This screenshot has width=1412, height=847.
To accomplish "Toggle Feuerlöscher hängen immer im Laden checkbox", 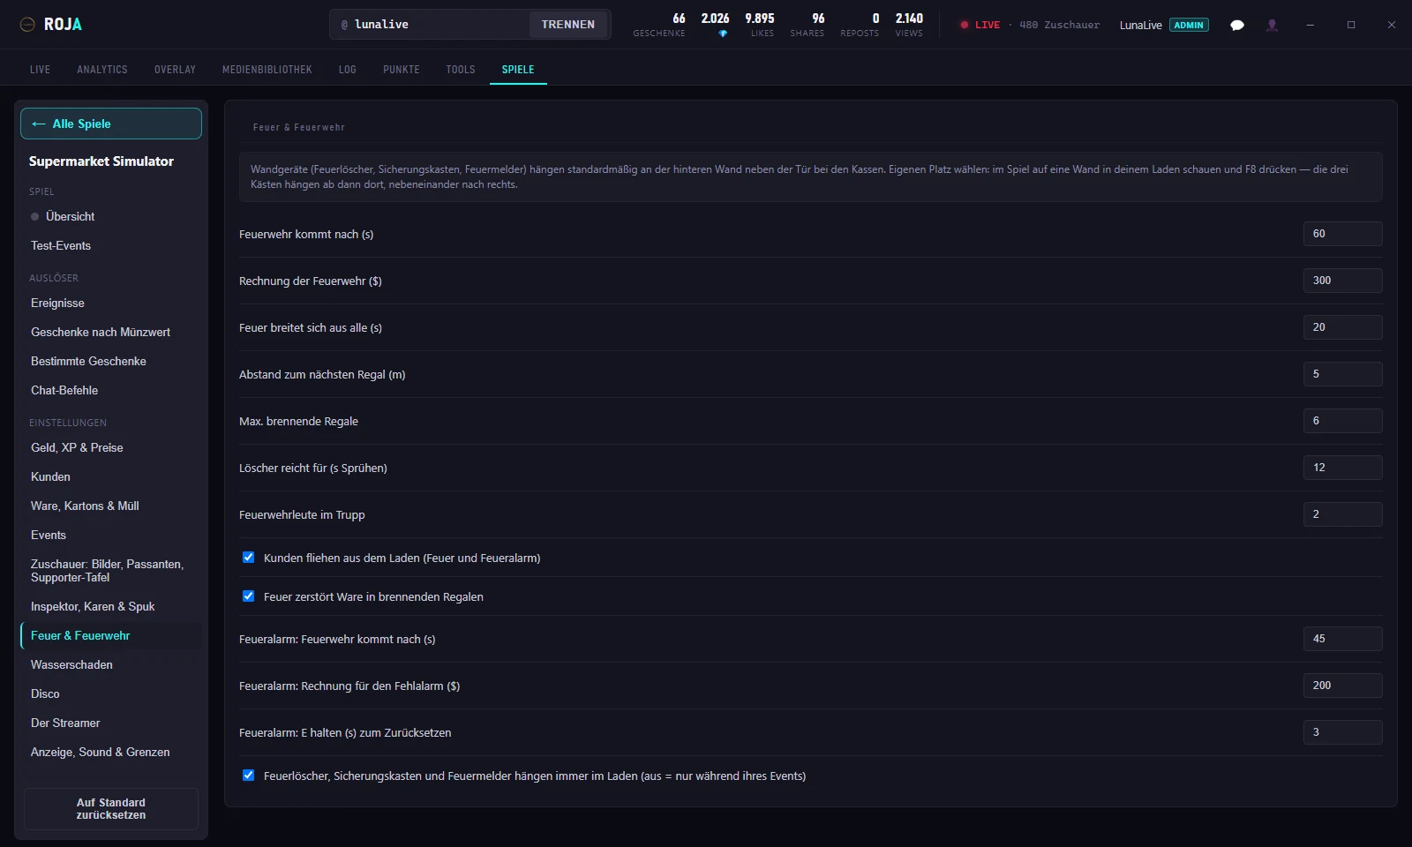I will coord(249,776).
